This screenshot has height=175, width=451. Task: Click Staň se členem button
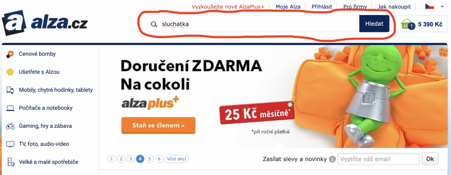click(158, 125)
